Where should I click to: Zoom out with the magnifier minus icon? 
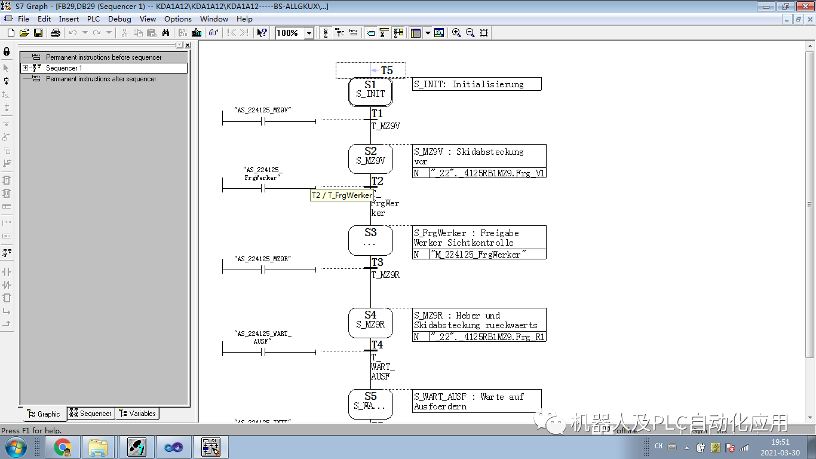(470, 33)
